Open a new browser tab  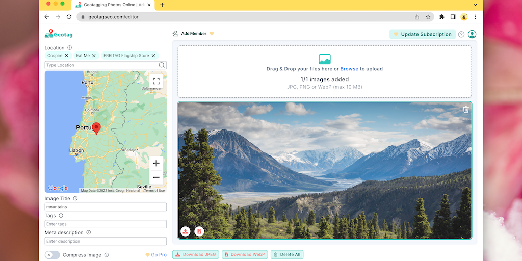pyautogui.click(x=162, y=5)
